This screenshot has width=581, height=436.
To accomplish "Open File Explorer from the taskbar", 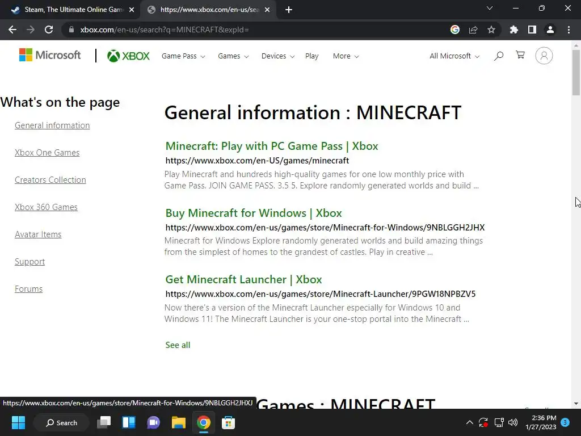I will [178, 422].
